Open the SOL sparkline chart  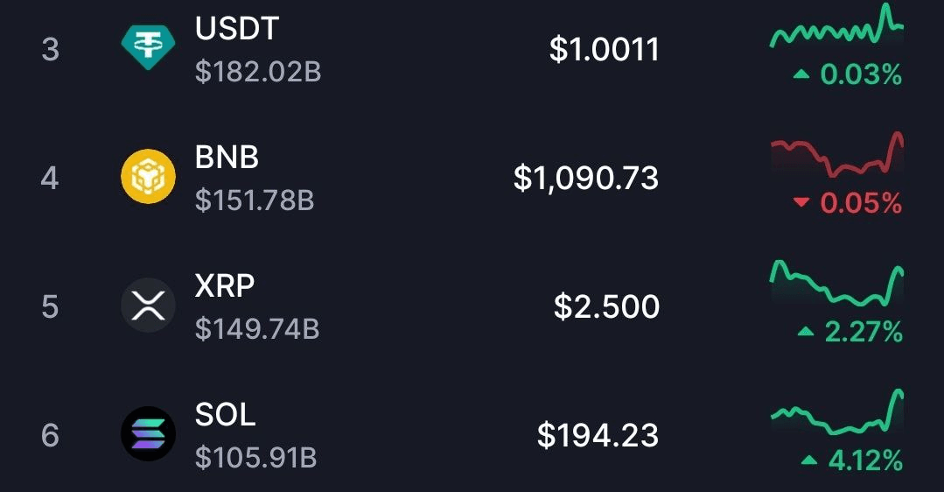pos(836,415)
